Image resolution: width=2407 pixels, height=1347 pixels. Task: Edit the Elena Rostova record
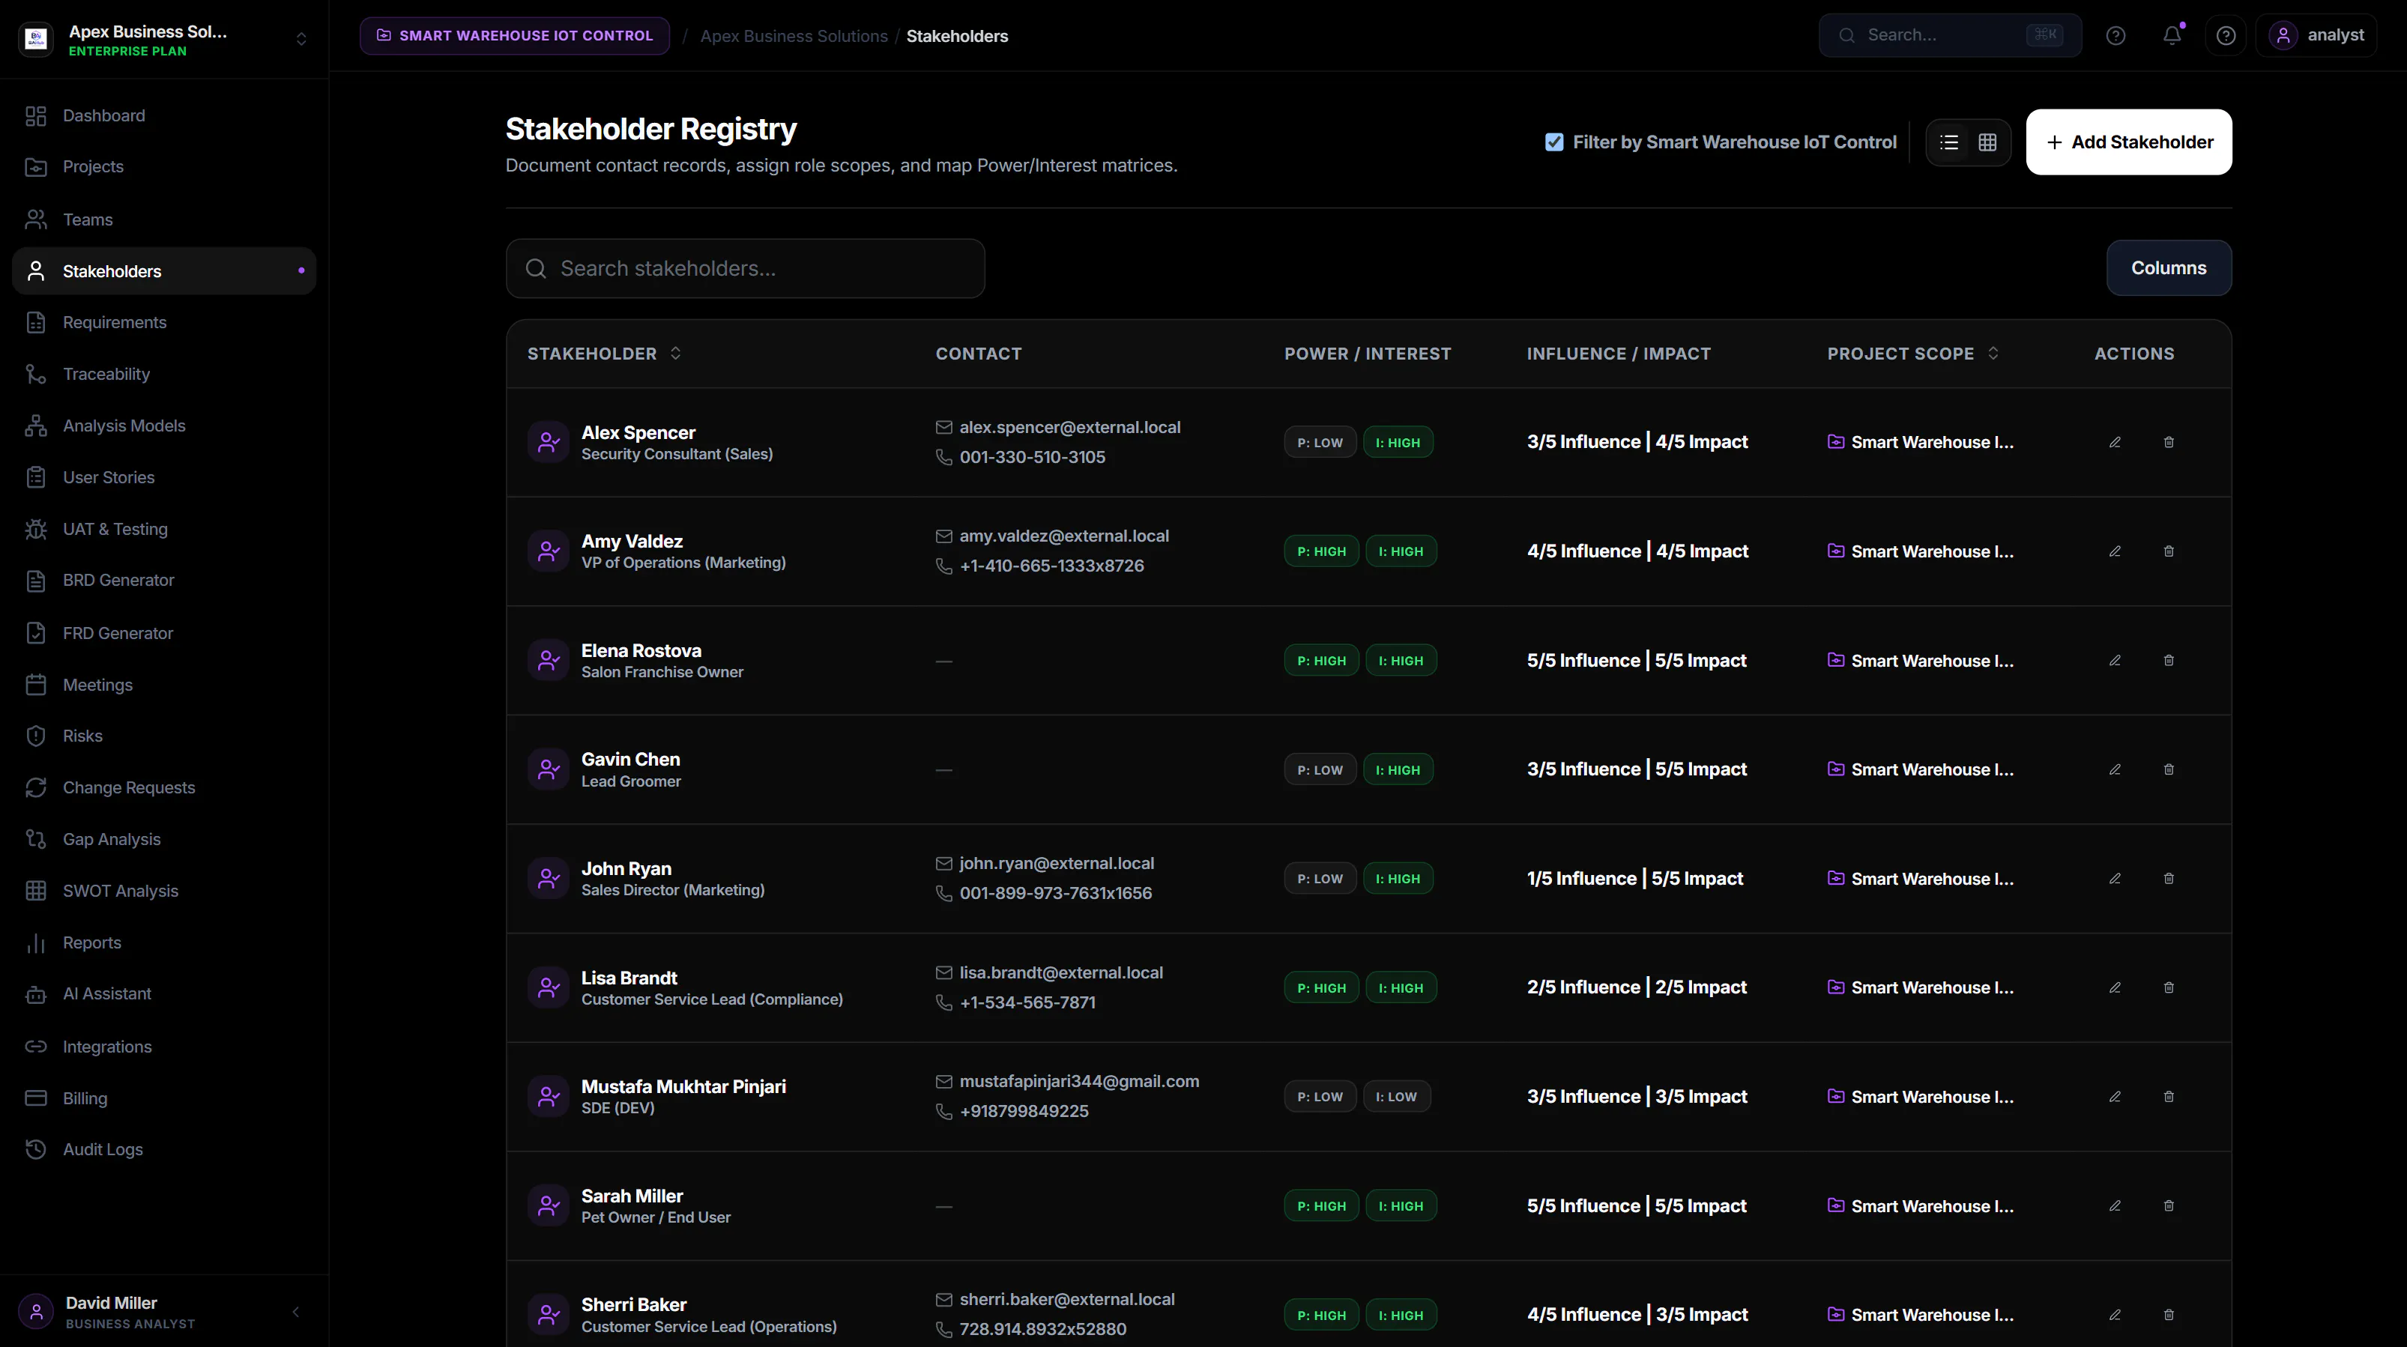click(2115, 661)
